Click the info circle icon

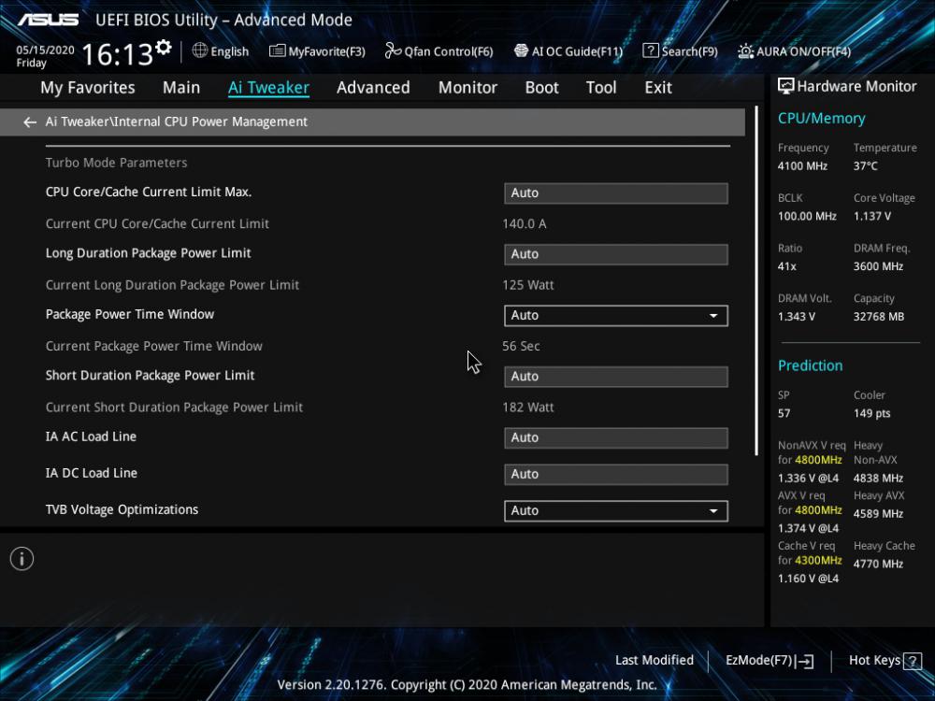(x=22, y=559)
